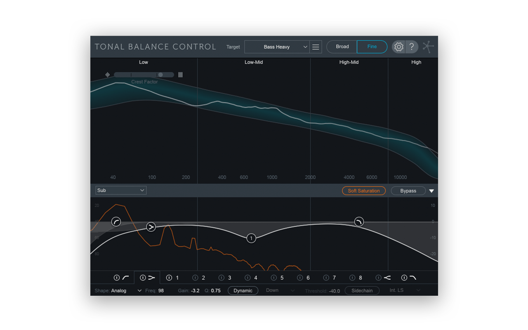Bypass the Sub band

coord(408,191)
